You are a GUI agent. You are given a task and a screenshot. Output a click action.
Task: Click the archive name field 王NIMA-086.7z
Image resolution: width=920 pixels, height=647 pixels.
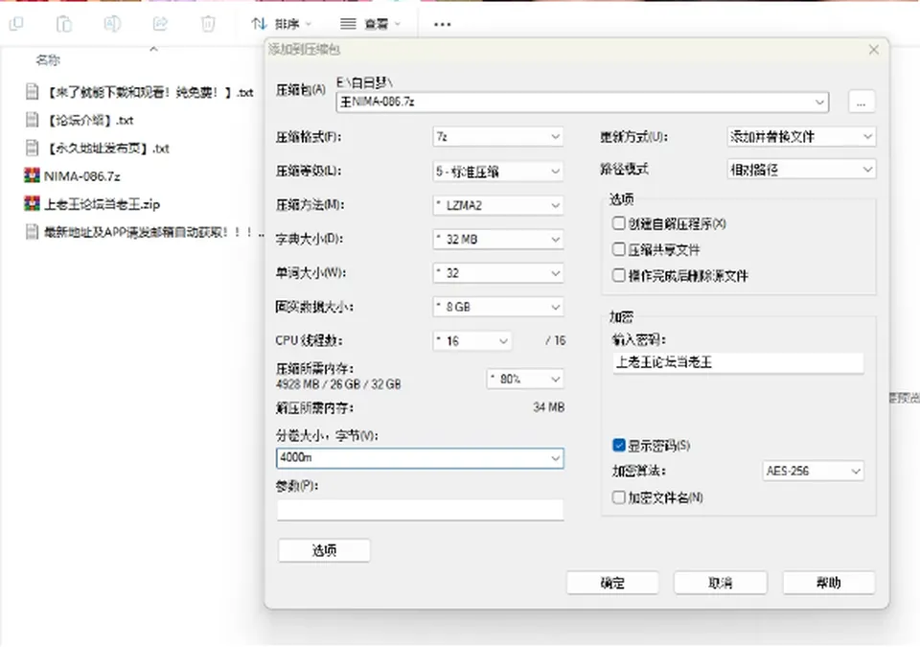(583, 103)
